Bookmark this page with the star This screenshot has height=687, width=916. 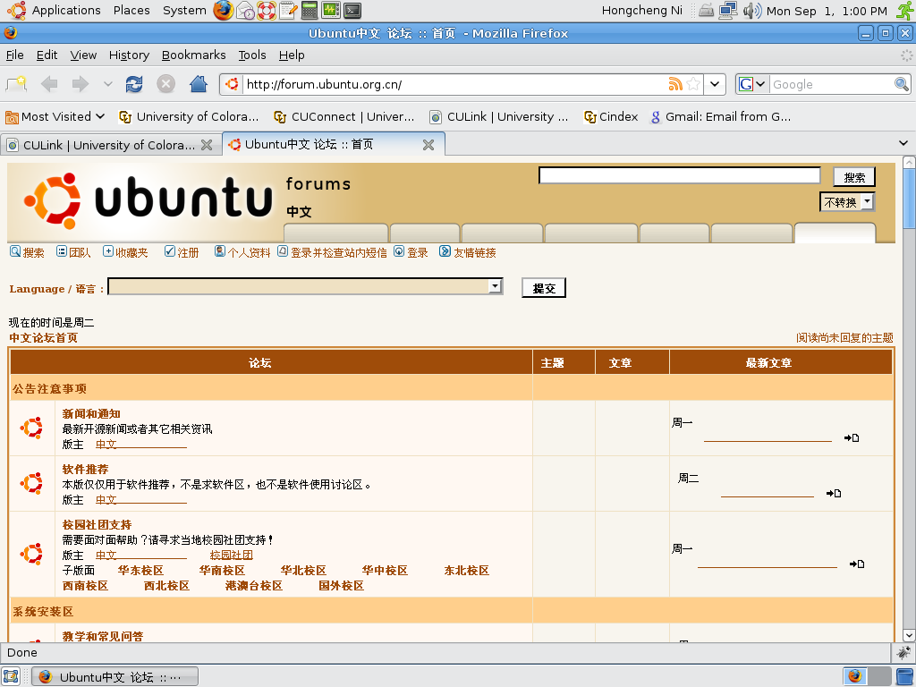pos(693,84)
